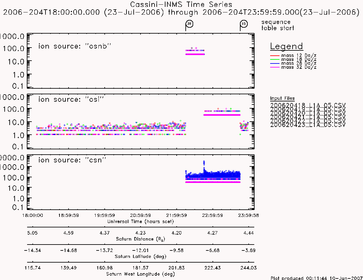Click the Input Files heading
This screenshot has width=363, height=280.
(282, 98)
